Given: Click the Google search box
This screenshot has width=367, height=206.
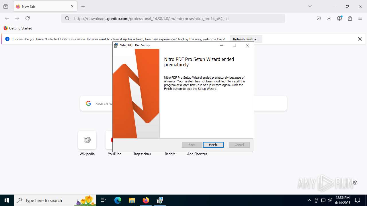Looking at the screenshot, I should coord(183,103).
